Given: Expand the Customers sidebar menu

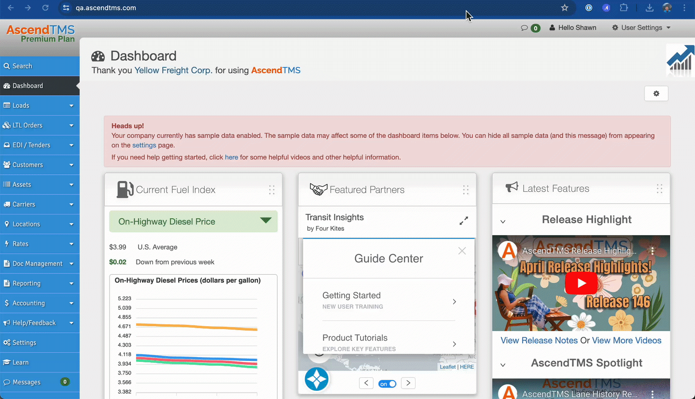Looking at the screenshot, I should 40,165.
